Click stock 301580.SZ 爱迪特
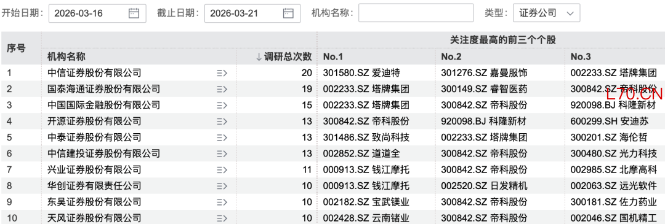This screenshot has height=224, width=665. pos(361,73)
